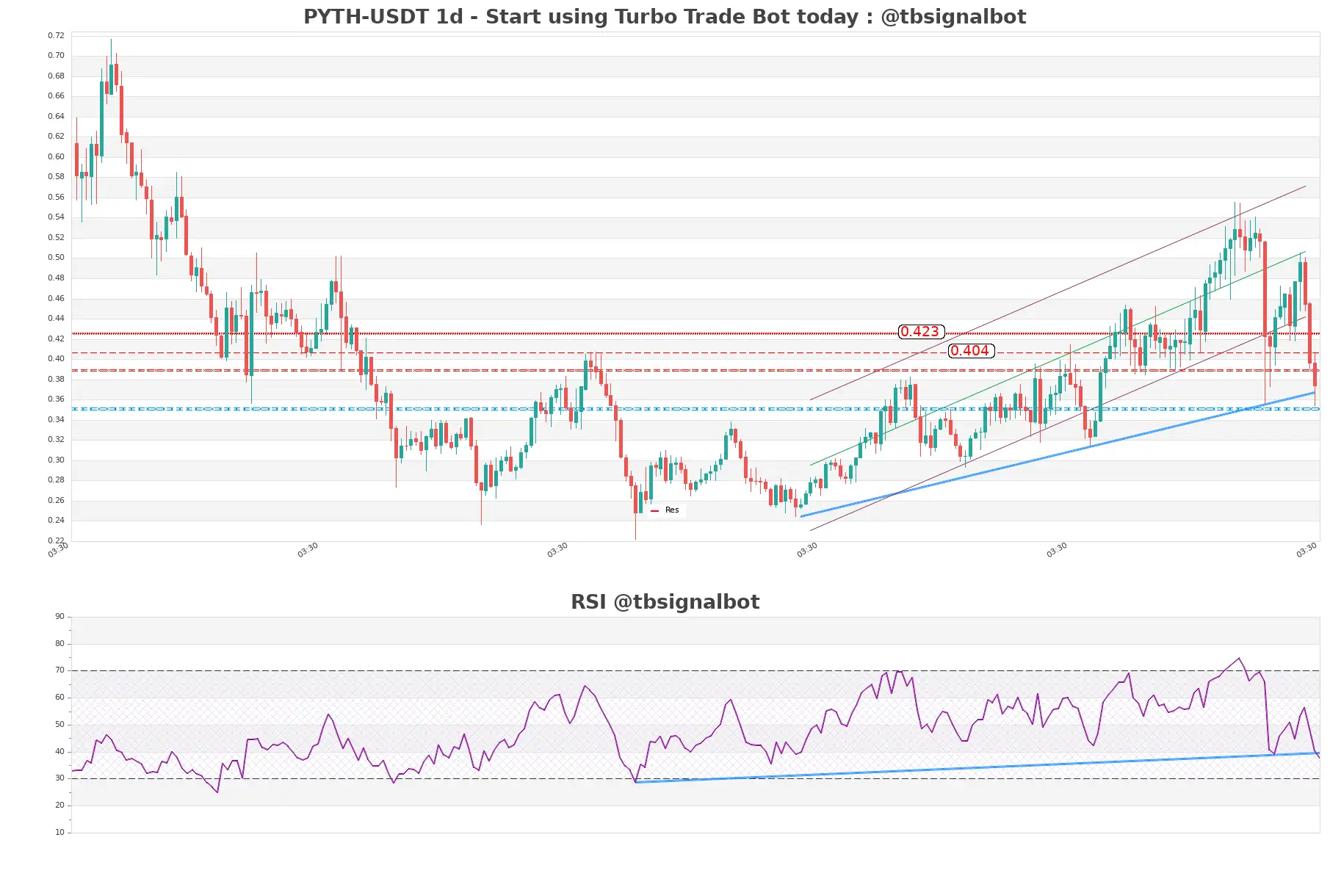
Task: Click the 0.22 price axis label
Action: (x=56, y=540)
